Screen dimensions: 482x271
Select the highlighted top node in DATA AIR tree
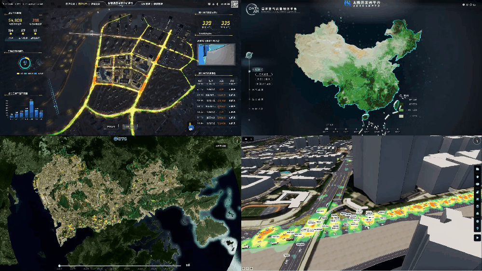258,69
